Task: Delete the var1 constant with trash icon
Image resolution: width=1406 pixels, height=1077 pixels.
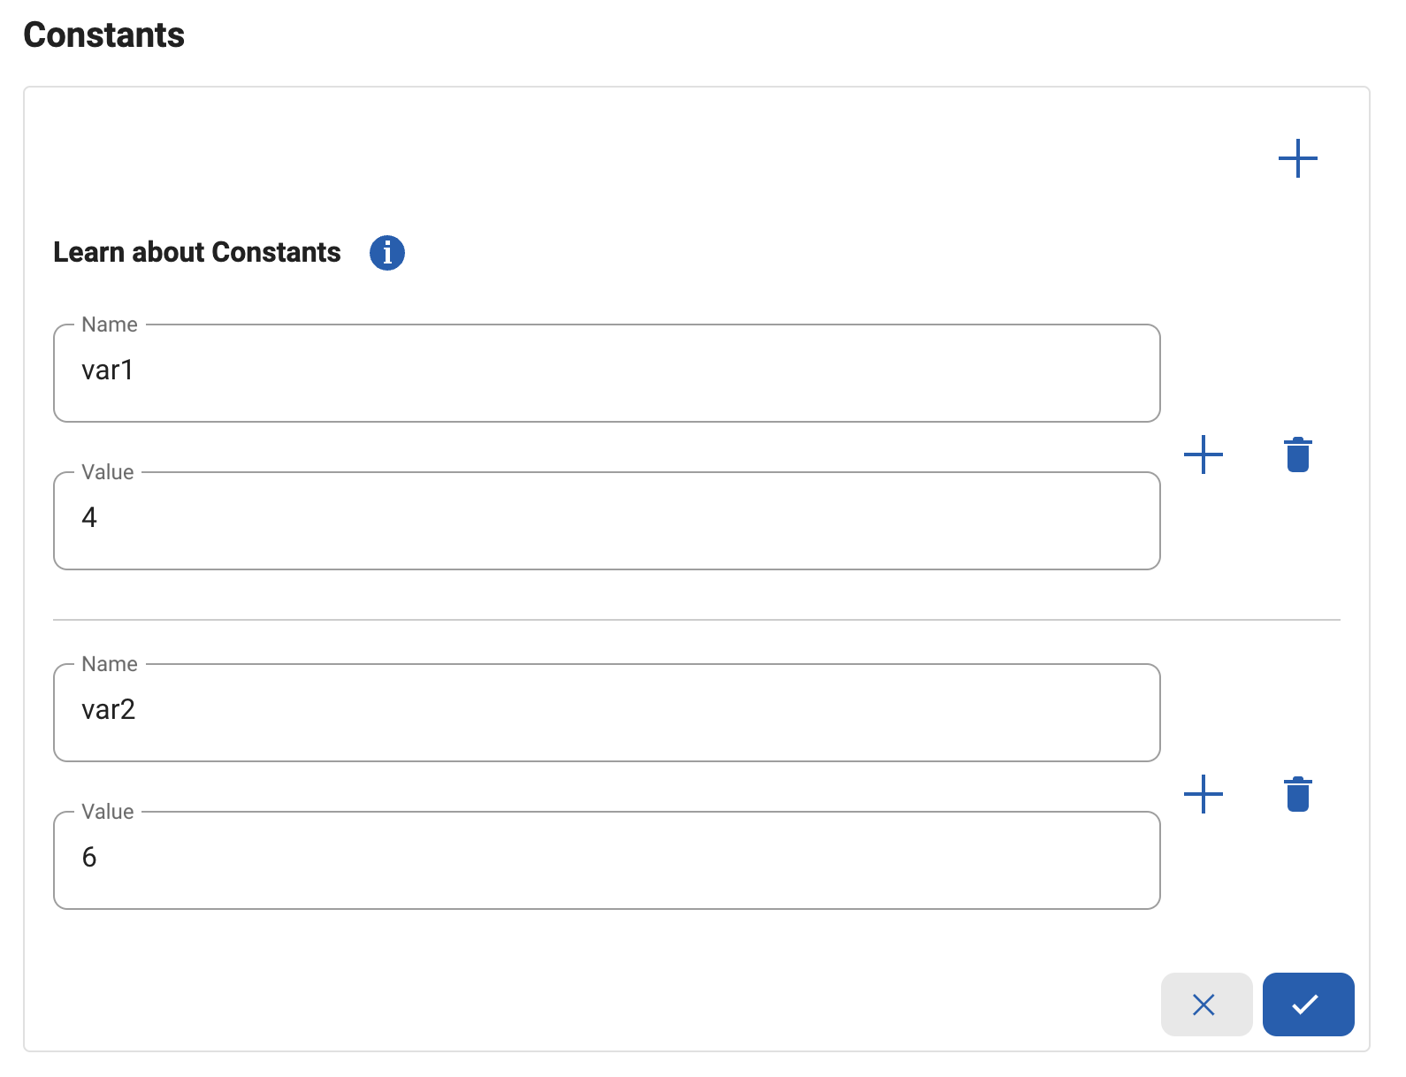Action: coord(1297,454)
